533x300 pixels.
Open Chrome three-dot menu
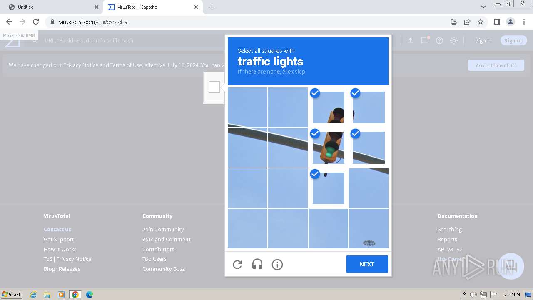[x=524, y=22]
